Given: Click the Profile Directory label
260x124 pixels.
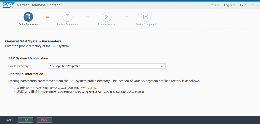Looking at the screenshot, I should tap(18, 66).
